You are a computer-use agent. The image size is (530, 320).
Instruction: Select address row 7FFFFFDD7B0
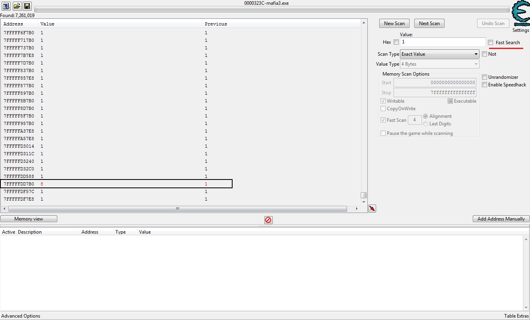[x=19, y=184]
